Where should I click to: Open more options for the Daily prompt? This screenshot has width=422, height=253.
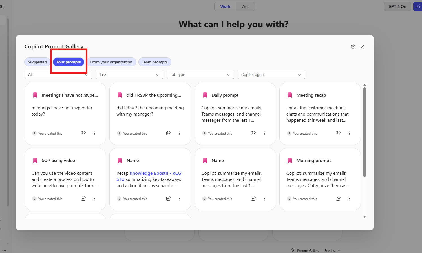(264, 133)
